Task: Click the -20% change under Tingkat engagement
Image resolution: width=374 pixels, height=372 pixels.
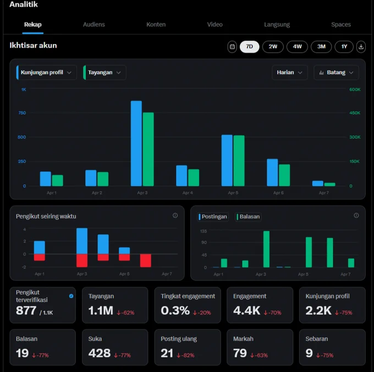Action: tap(202, 313)
